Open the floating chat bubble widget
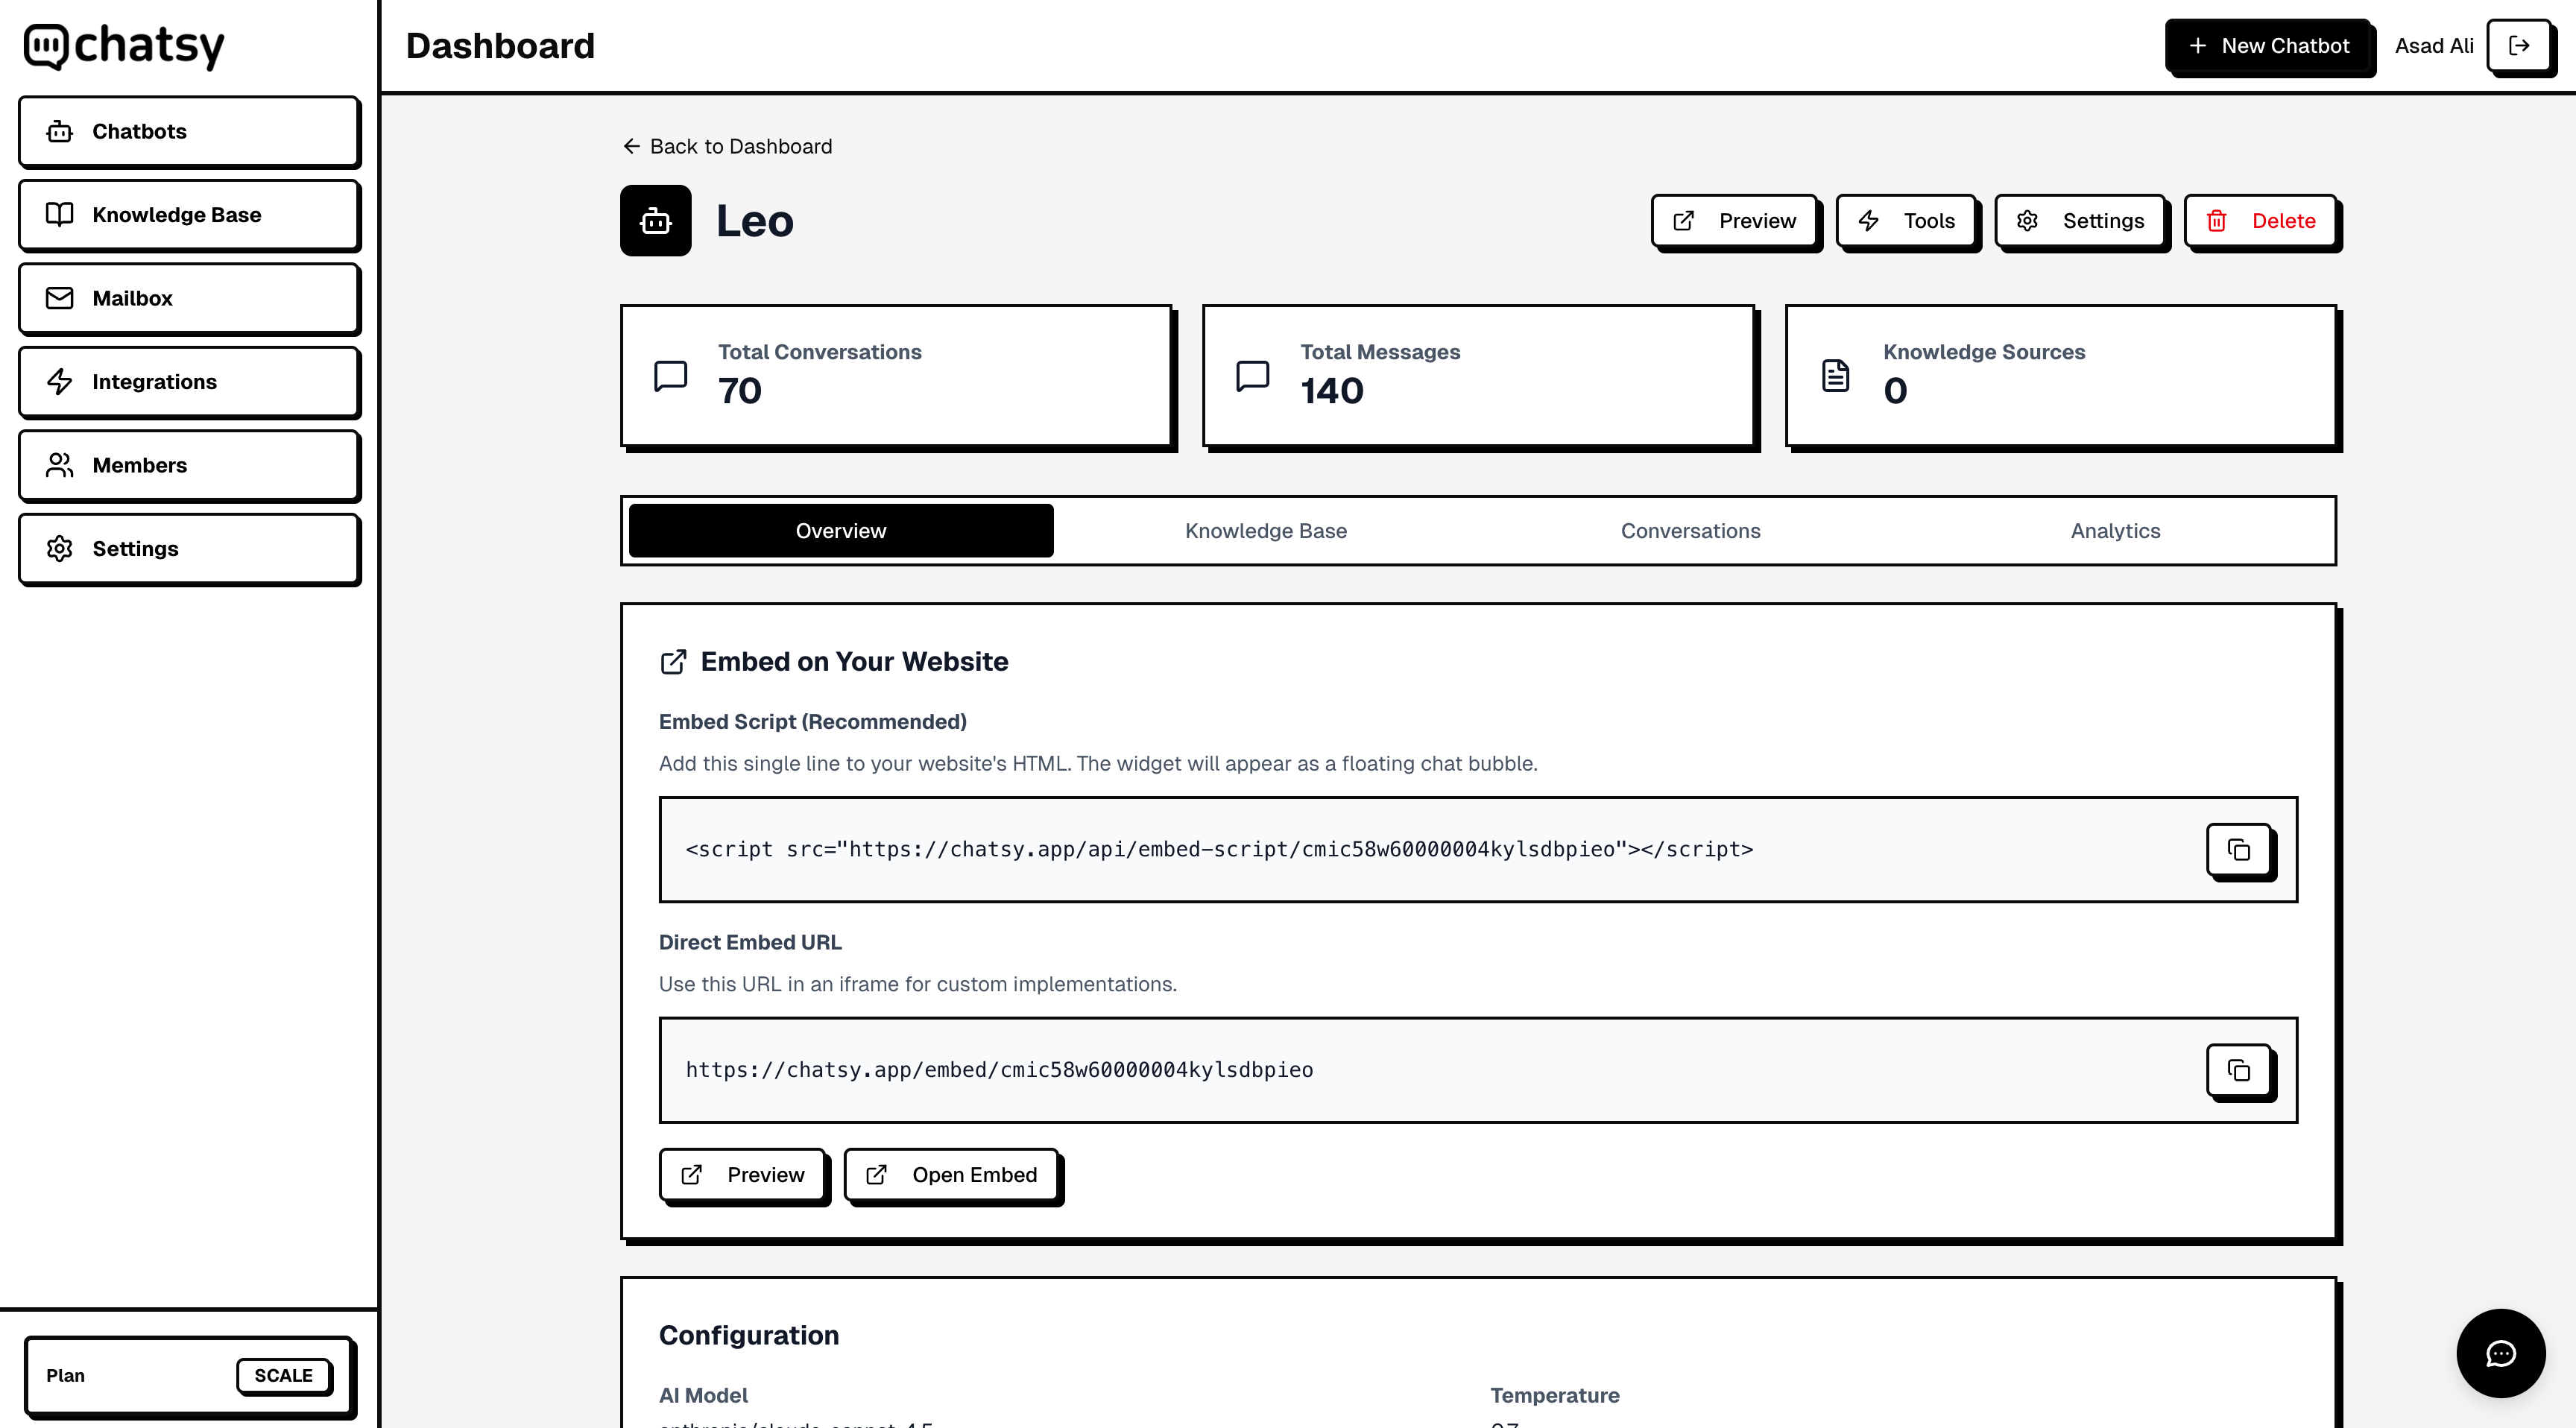This screenshot has height=1428, width=2576. pos(2500,1353)
